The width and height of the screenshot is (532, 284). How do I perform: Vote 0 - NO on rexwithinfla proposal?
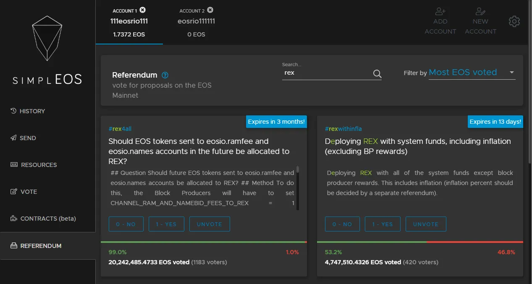tap(342, 224)
